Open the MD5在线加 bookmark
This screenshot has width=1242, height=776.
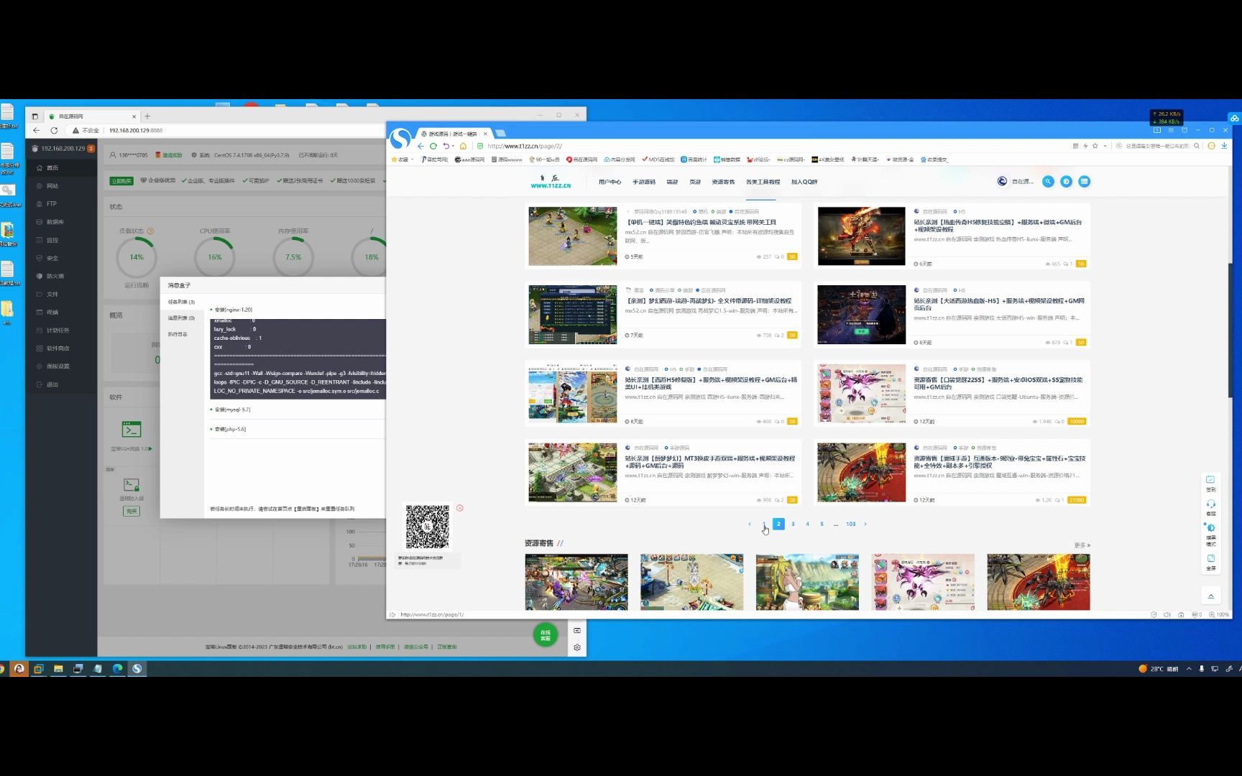[658, 160]
